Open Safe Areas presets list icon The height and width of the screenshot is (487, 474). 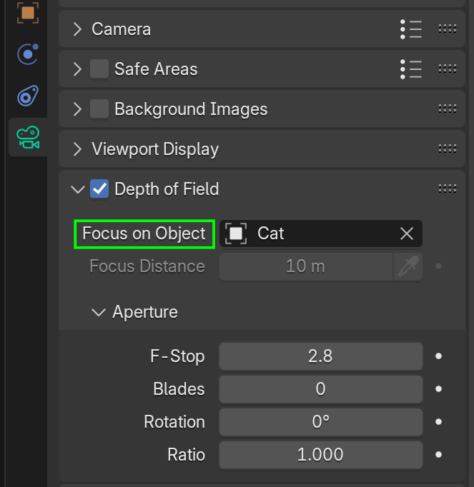click(x=411, y=69)
